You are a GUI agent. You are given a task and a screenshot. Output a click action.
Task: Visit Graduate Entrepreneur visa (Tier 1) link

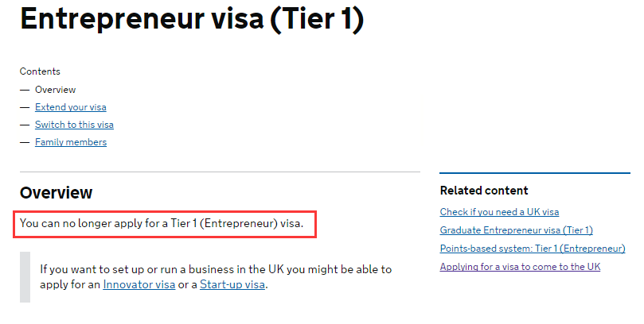click(517, 230)
